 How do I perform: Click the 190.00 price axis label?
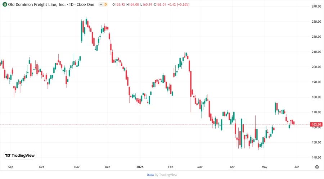point(316,82)
